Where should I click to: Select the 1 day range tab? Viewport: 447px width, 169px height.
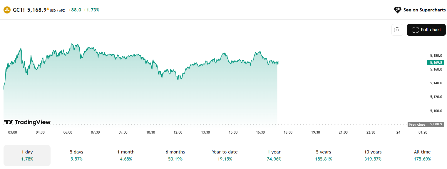pos(27,155)
